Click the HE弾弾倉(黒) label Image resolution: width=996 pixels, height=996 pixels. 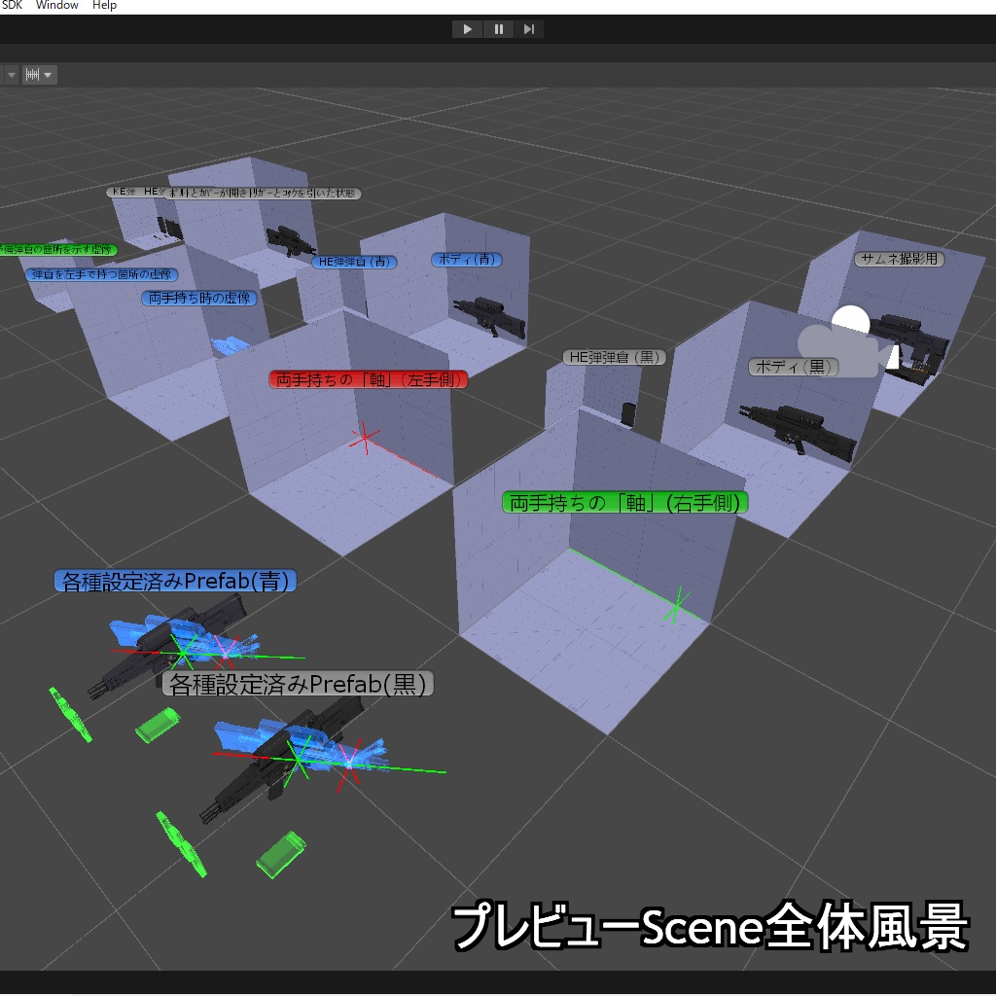pos(617,356)
